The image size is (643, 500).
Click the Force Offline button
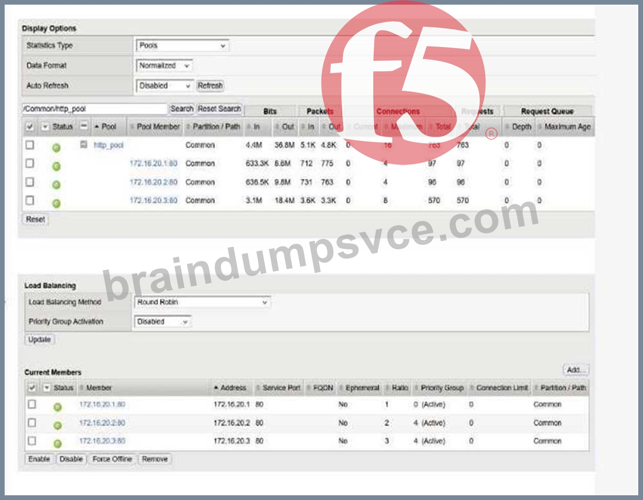112,459
